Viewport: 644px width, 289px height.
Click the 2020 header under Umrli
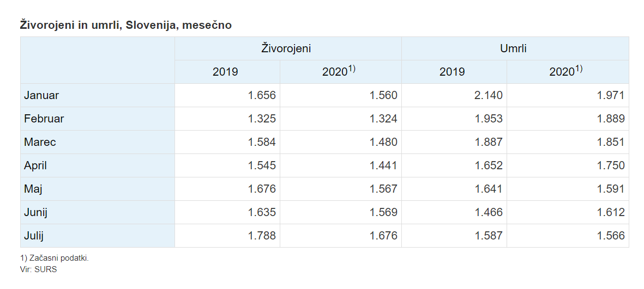coord(565,72)
